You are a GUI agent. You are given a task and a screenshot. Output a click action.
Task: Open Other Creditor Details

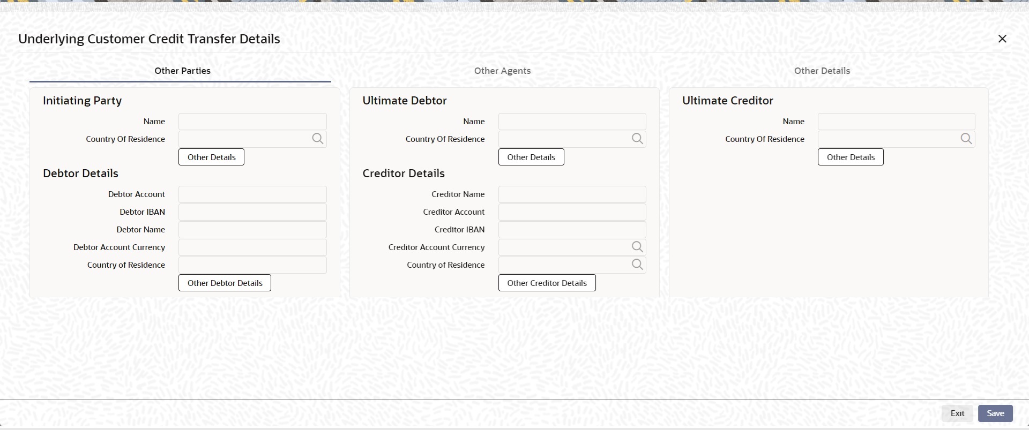pyautogui.click(x=547, y=283)
